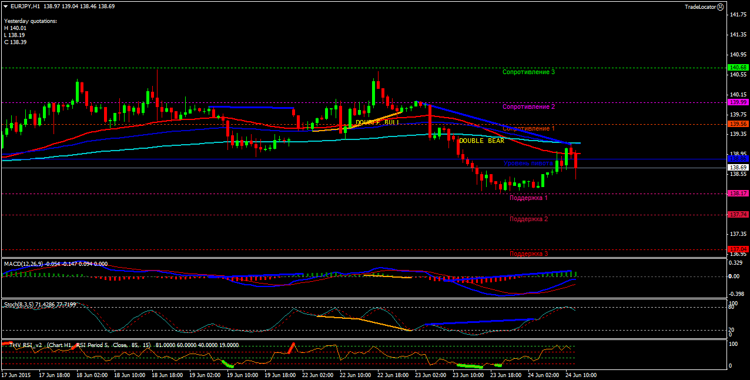Click the '24 Jun 02:00' time label
This screenshot has width=750, height=380.
(544, 375)
